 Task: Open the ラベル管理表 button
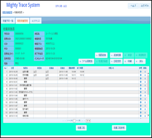point(86,61)
